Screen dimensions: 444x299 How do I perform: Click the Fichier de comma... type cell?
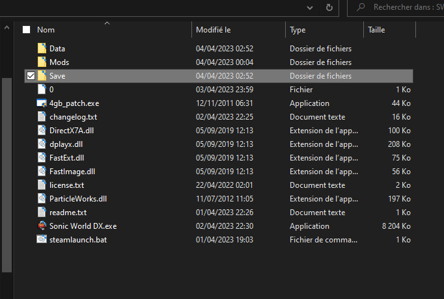pos(324,240)
